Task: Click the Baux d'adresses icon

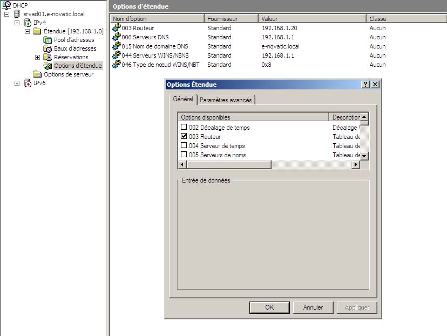Action: click(48, 48)
